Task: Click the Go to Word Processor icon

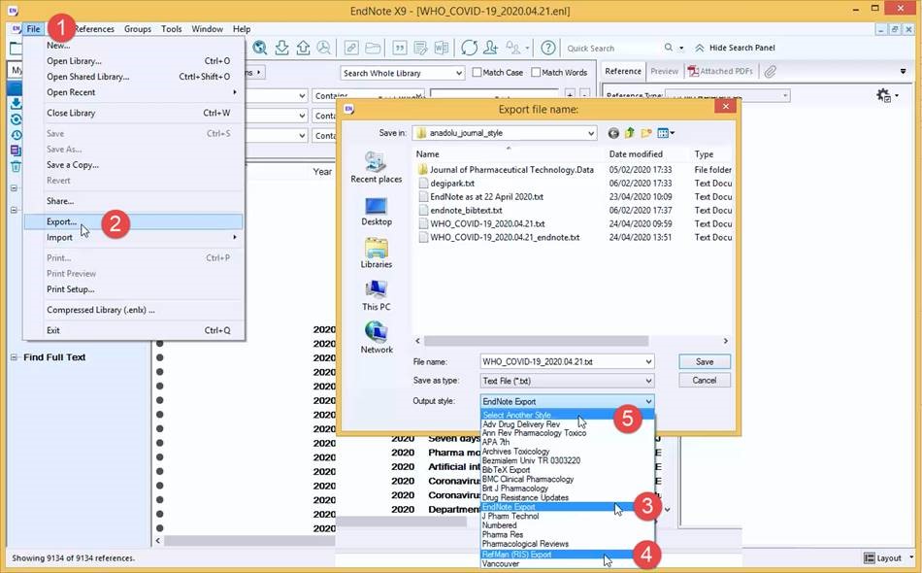Action: pos(441,48)
